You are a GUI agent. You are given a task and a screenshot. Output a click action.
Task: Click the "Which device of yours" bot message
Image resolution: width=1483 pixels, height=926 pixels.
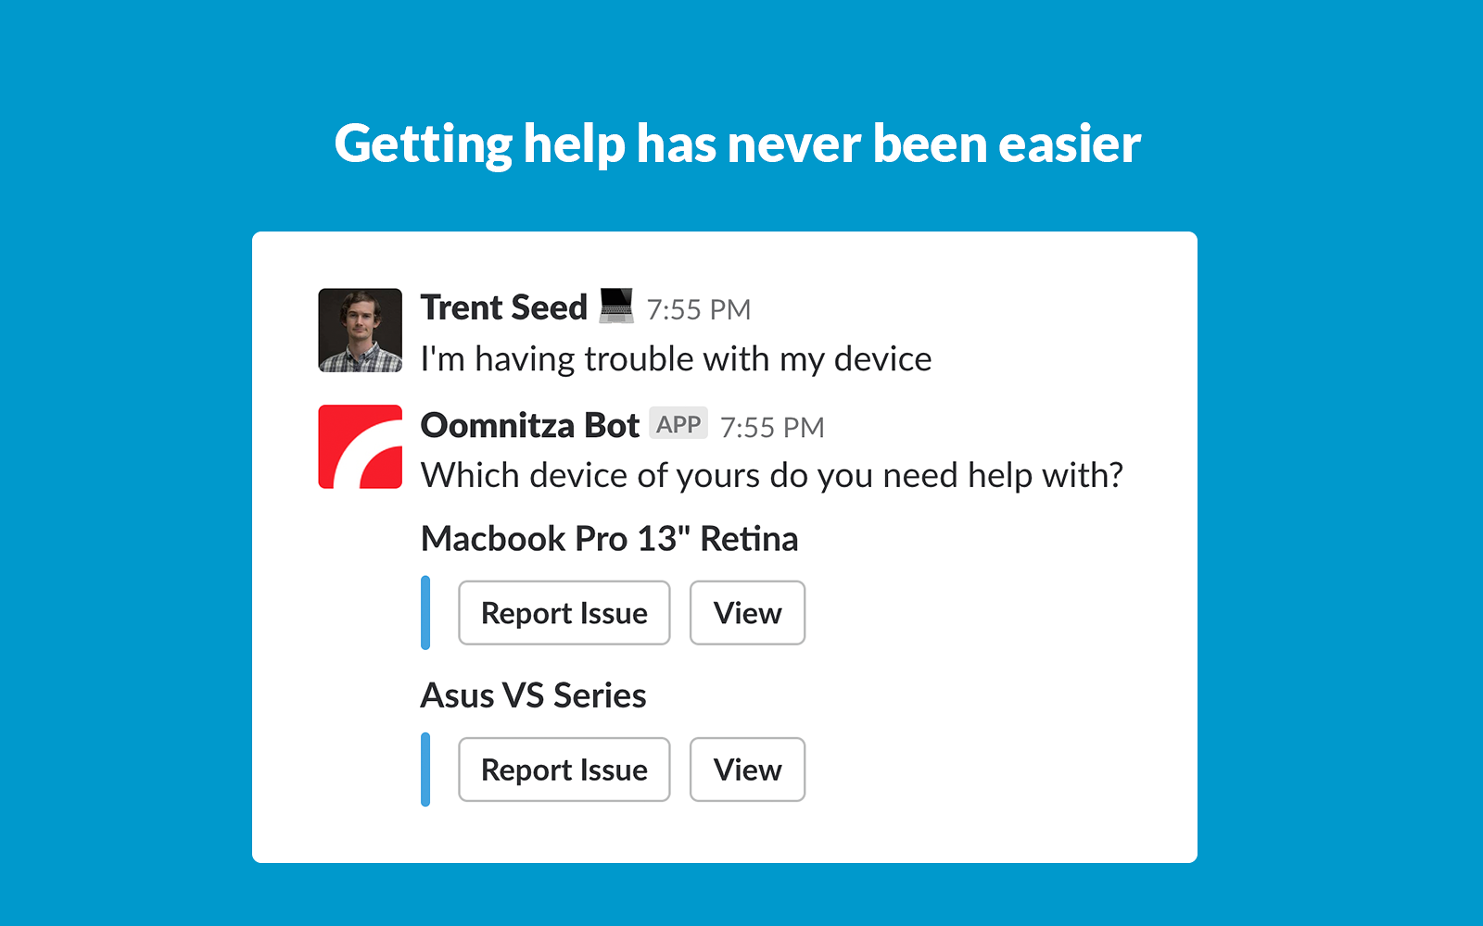(771, 476)
